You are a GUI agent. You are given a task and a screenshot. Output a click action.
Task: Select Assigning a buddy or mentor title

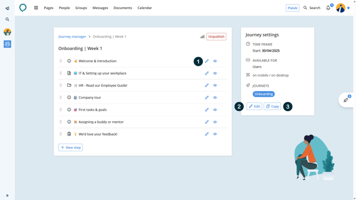[x=101, y=122]
